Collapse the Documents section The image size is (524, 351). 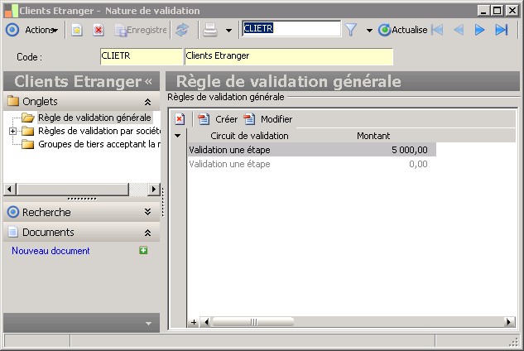(x=147, y=233)
